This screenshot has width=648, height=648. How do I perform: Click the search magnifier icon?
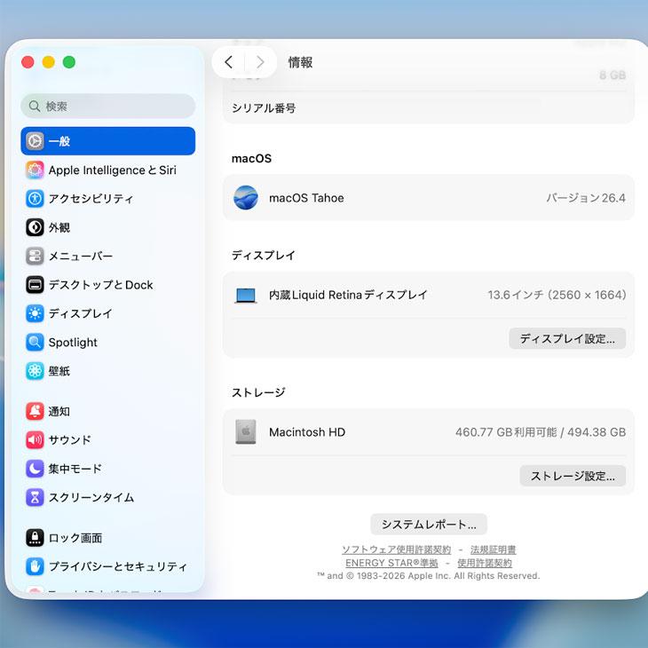point(35,107)
